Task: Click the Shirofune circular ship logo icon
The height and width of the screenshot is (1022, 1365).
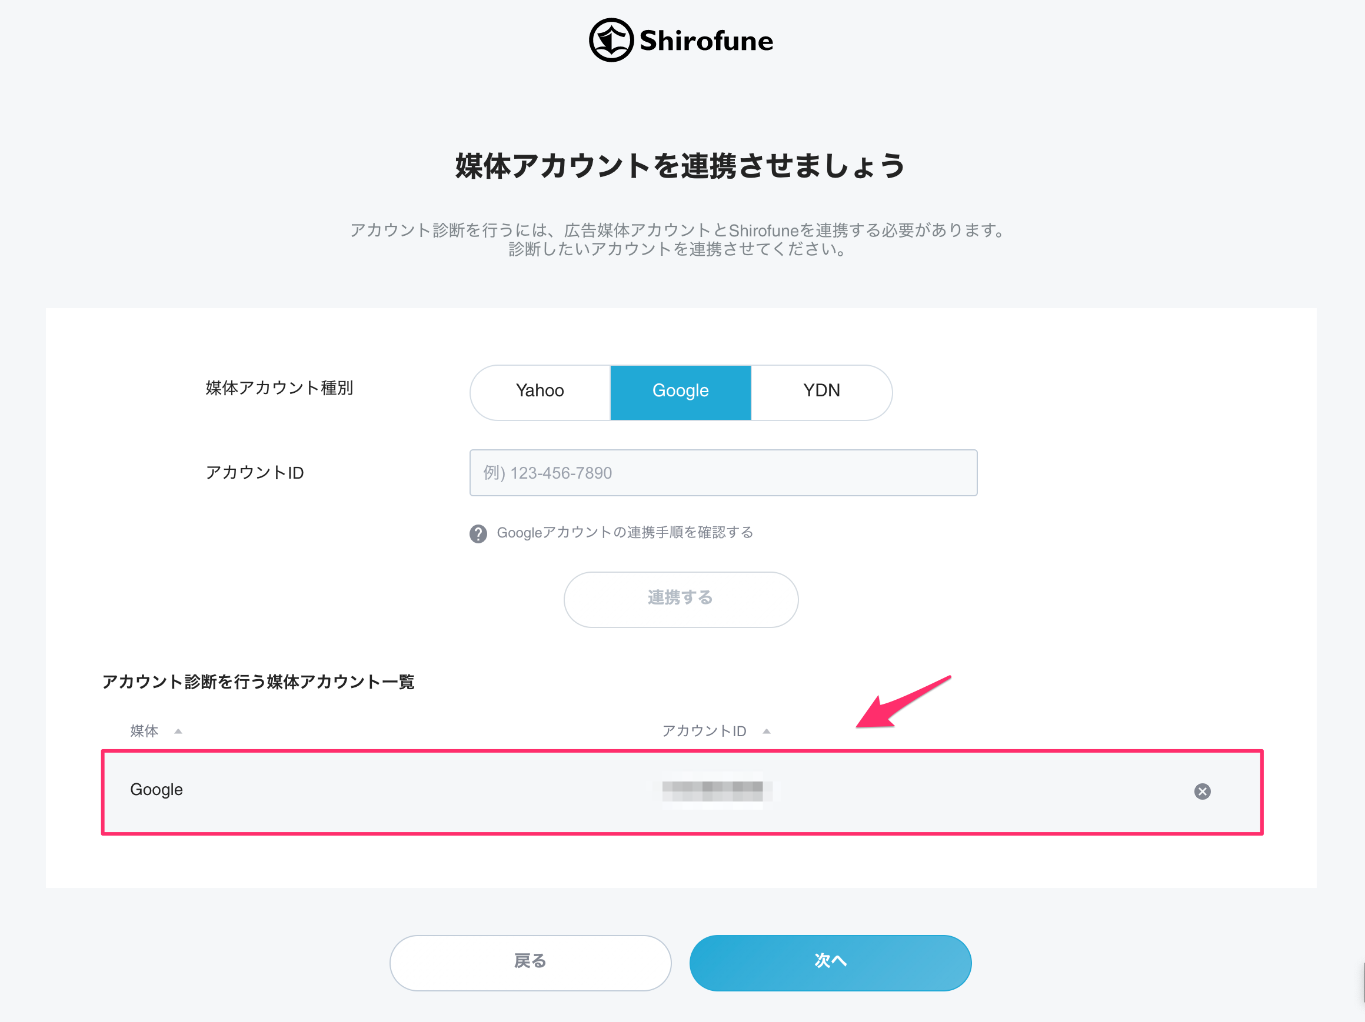Action: click(611, 40)
